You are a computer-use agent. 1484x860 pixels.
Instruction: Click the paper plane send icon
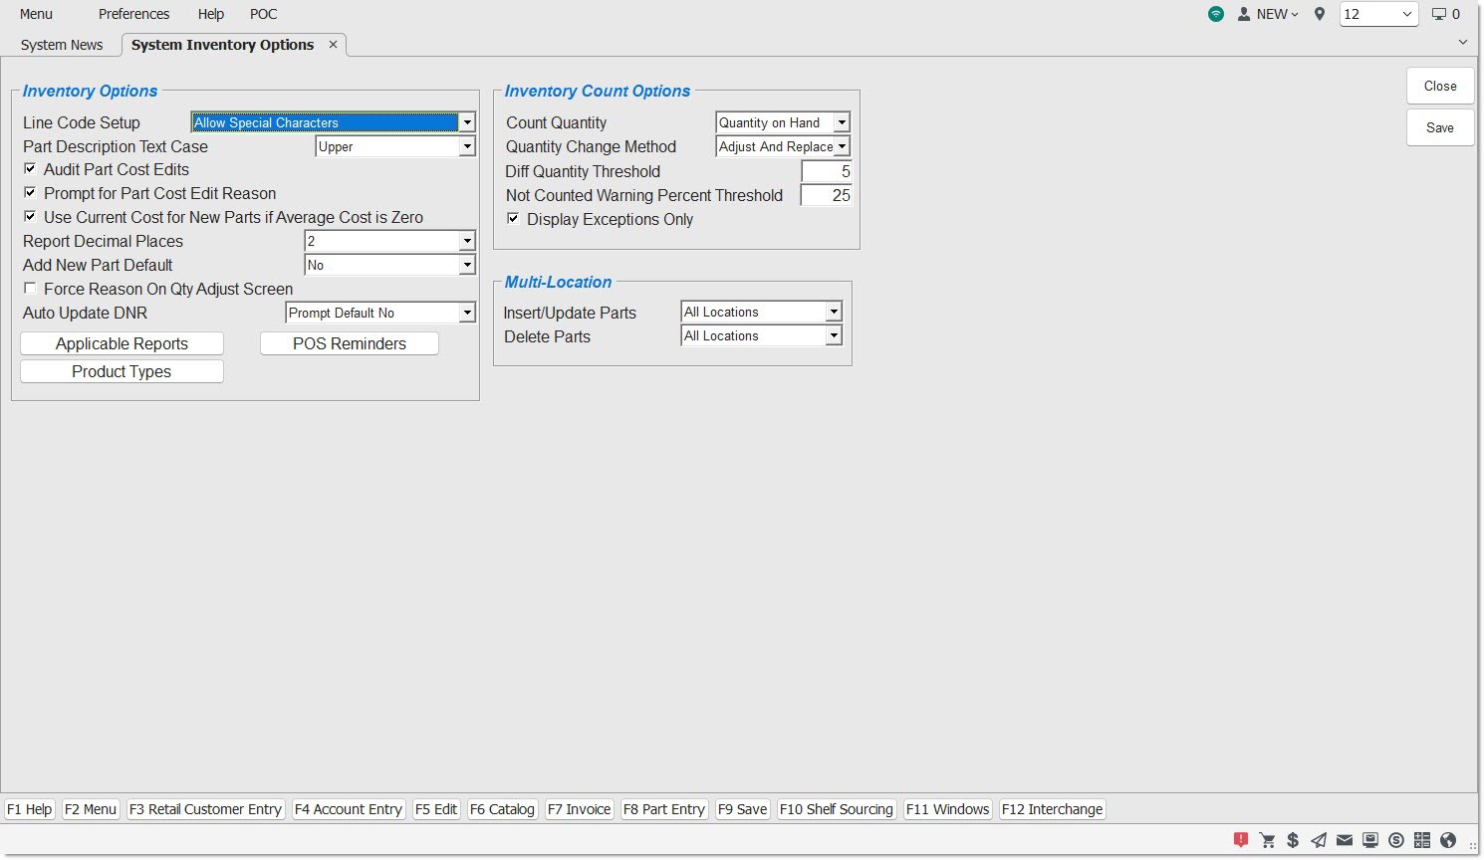1319,840
